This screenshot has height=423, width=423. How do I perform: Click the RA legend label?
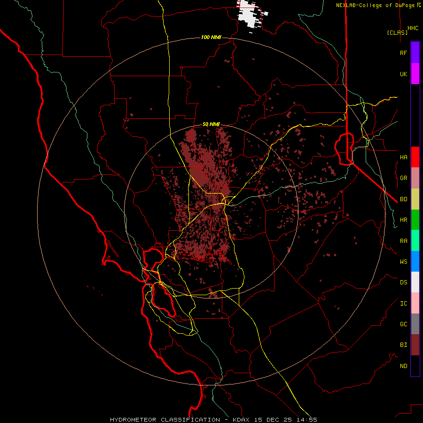point(403,241)
